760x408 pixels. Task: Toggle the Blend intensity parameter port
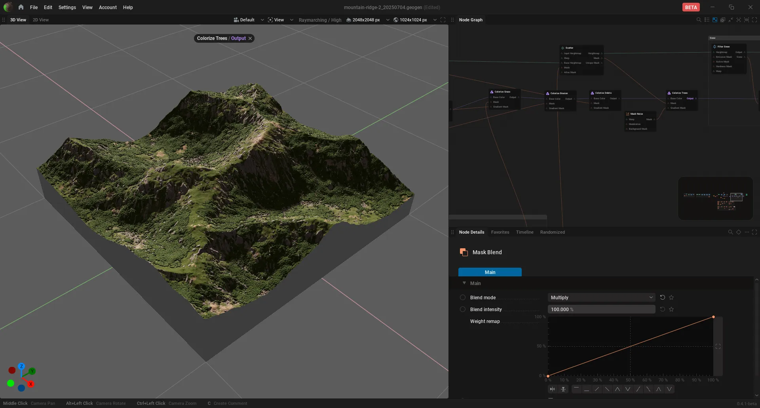tap(462, 309)
